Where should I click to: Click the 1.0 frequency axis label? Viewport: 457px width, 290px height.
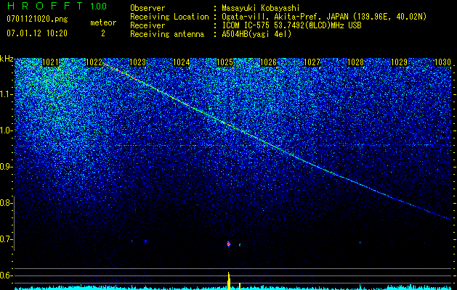tap(7, 130)
